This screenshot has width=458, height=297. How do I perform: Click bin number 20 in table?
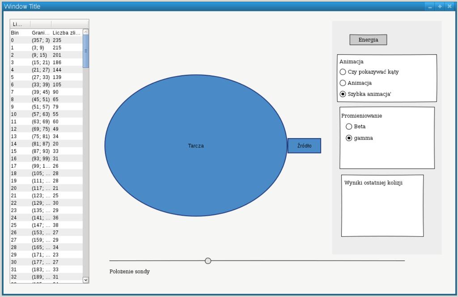coord(14,188)
